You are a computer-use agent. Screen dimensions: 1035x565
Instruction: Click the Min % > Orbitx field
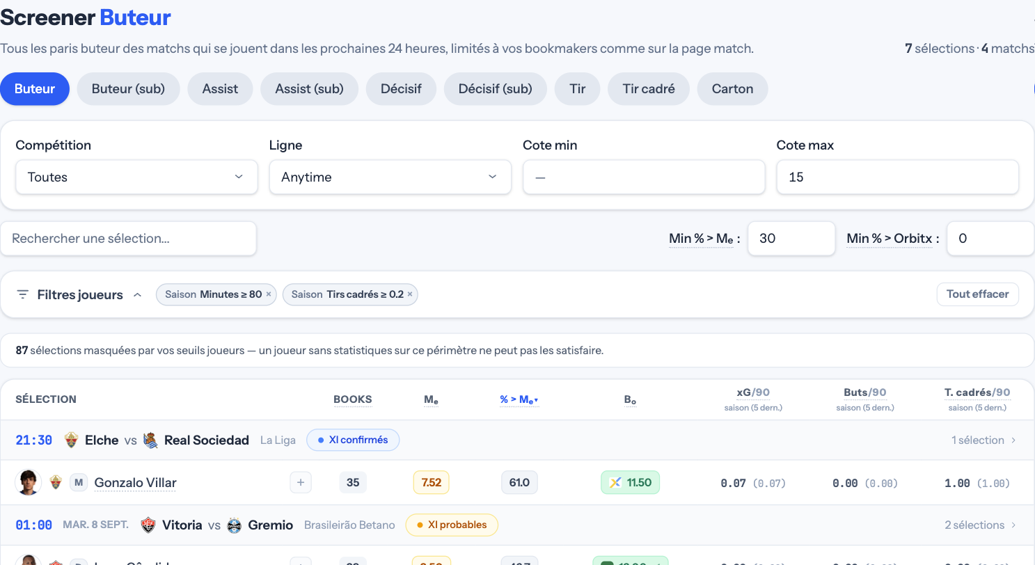pos(990,239)
